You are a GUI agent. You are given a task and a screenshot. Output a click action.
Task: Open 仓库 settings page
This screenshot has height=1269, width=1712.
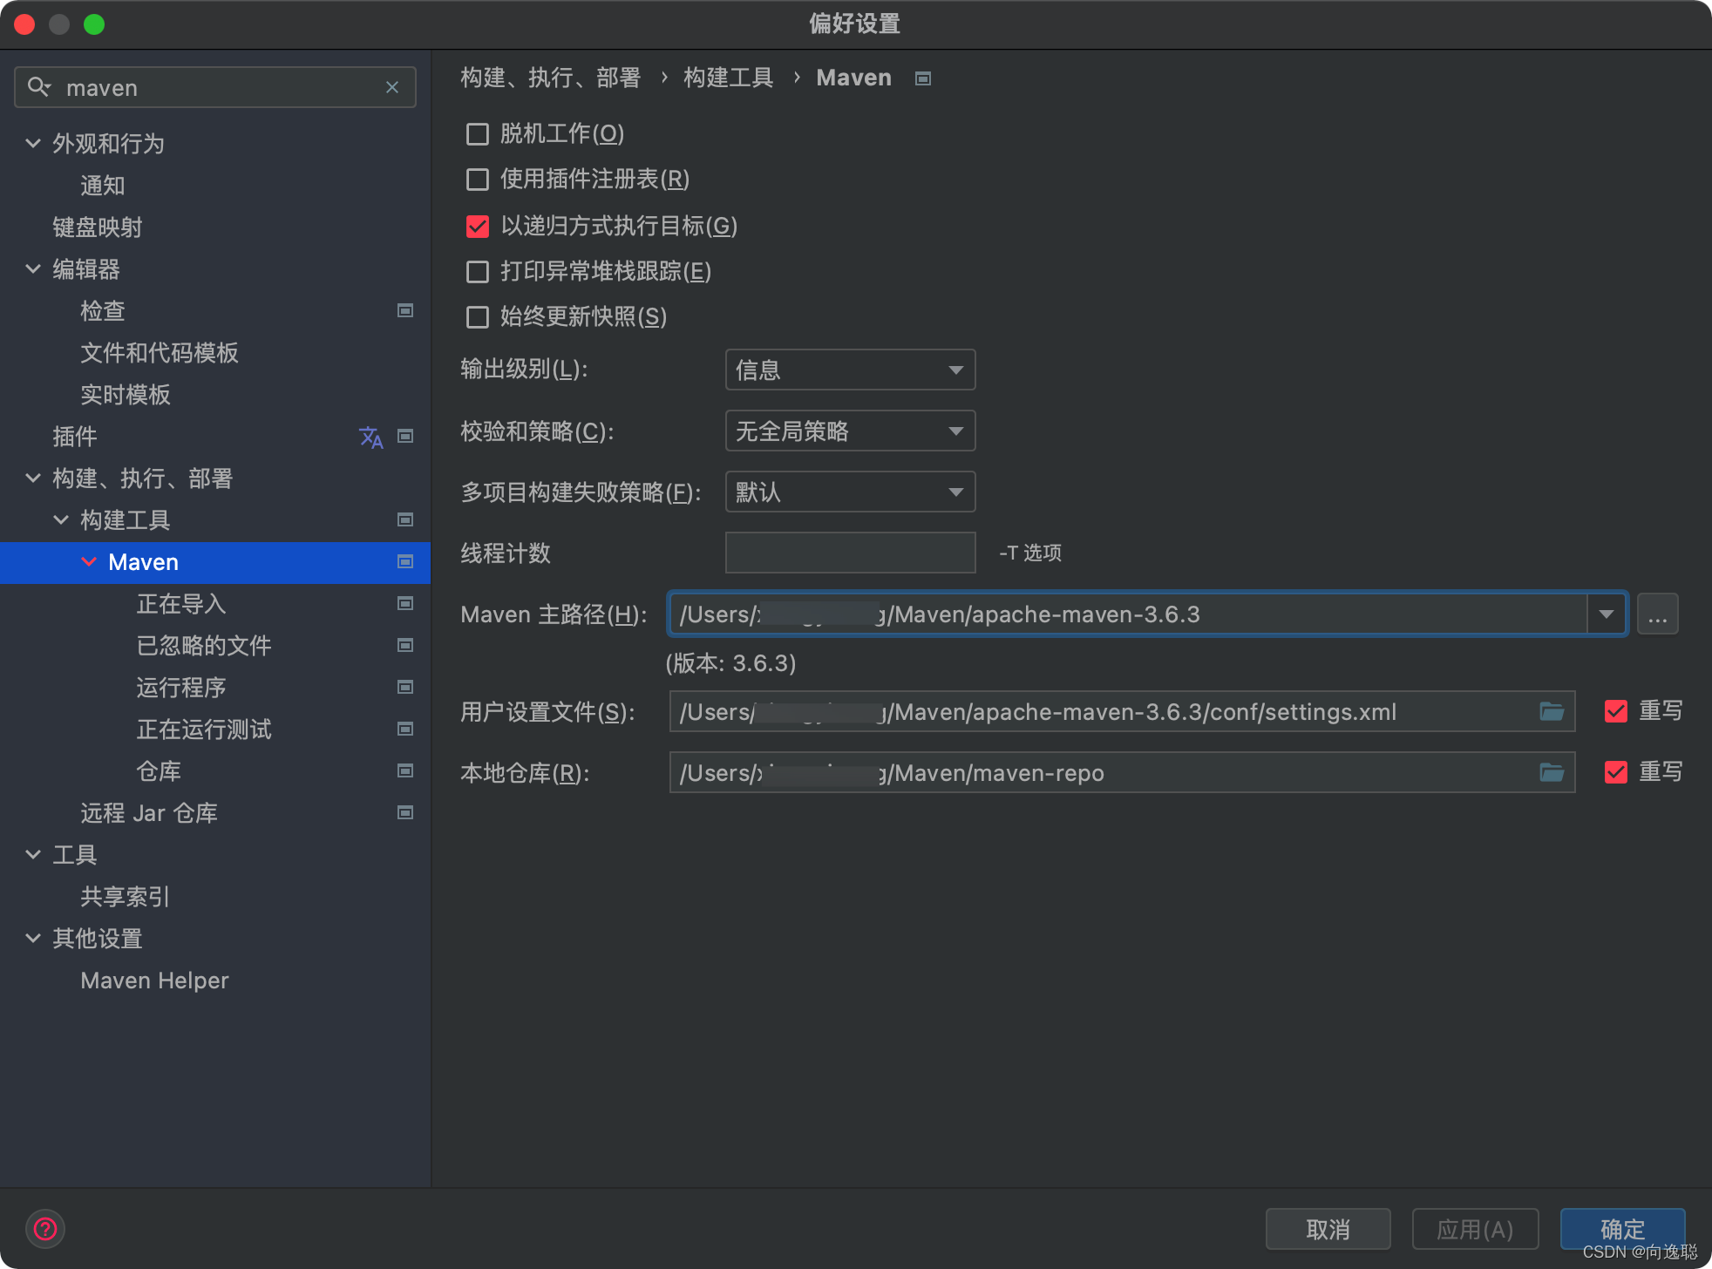click(x=159, y=770)
